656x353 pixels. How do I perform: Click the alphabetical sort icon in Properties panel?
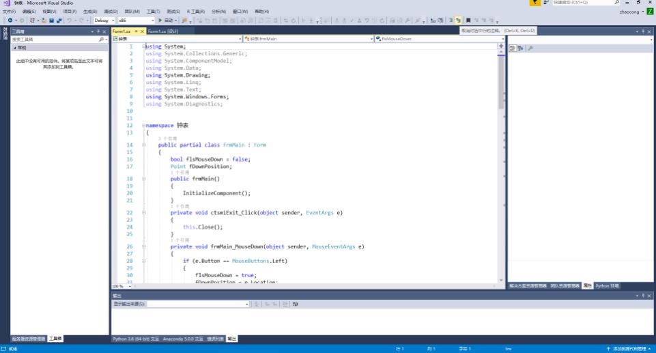[521, 48]
